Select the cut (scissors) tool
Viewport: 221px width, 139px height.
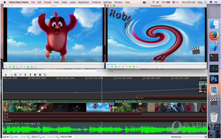point(15,74)
